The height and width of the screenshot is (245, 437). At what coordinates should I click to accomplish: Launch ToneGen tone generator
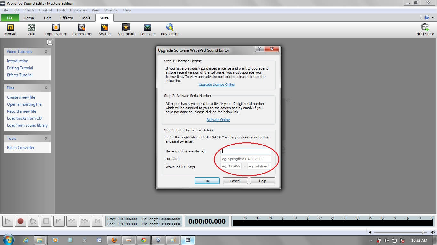[x=147, y=30]
